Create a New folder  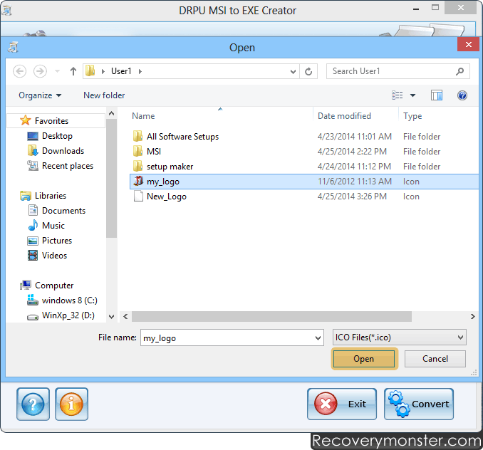tap(104, 95)
